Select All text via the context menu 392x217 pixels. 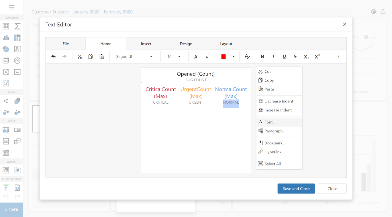pos(273,163)
